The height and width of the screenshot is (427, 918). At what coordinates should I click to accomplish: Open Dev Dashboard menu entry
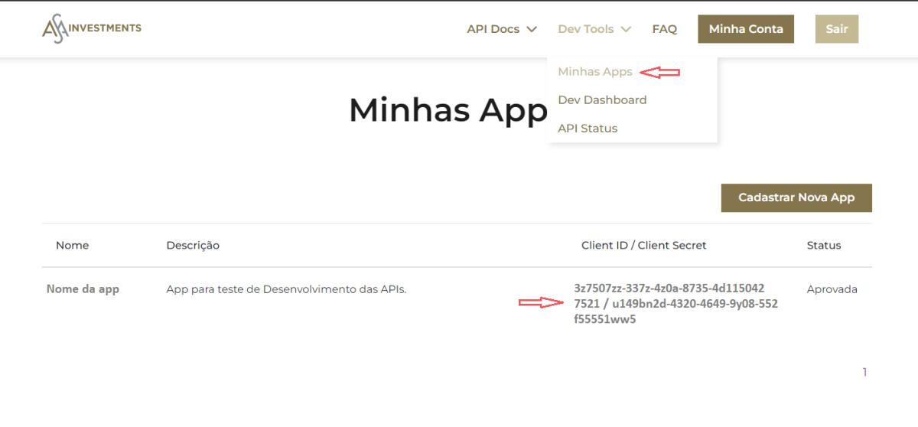(x=602, y=100)
